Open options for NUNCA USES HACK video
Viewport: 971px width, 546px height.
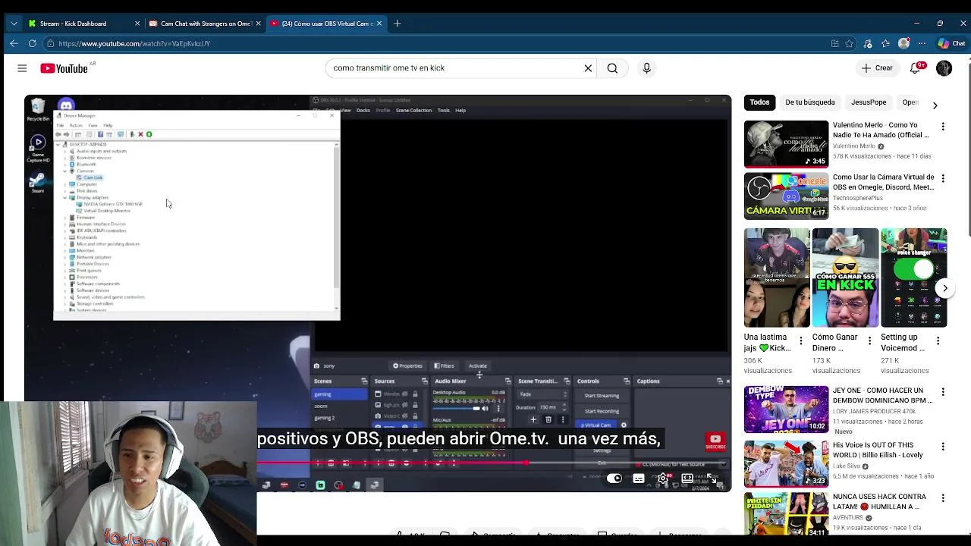coord(943,498)
